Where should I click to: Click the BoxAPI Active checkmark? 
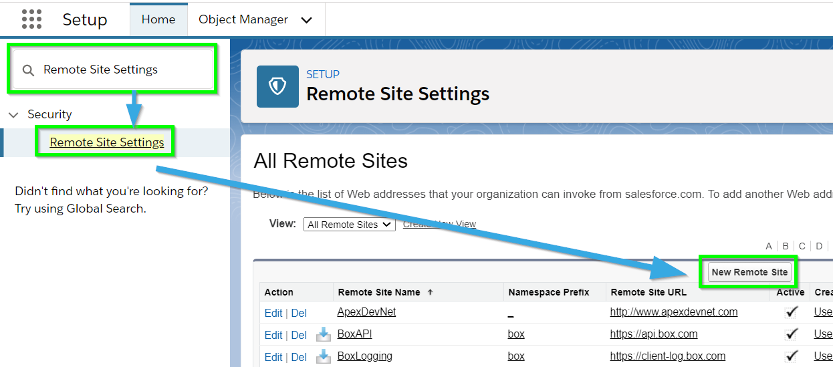[x=792, y=334]
